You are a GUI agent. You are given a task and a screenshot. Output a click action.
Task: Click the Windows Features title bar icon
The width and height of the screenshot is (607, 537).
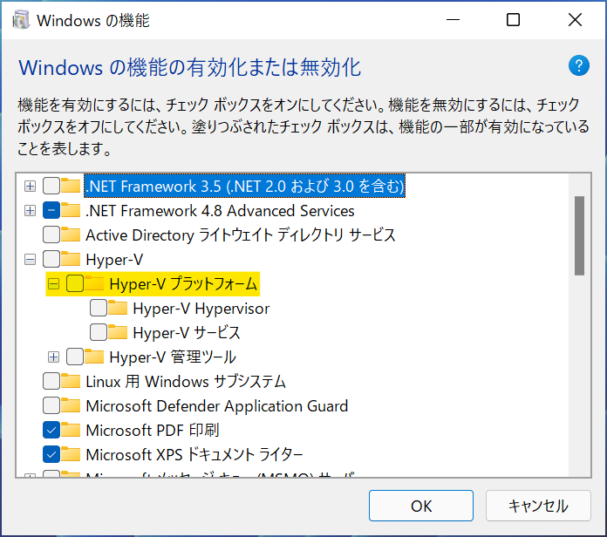(x=21, y=20)
